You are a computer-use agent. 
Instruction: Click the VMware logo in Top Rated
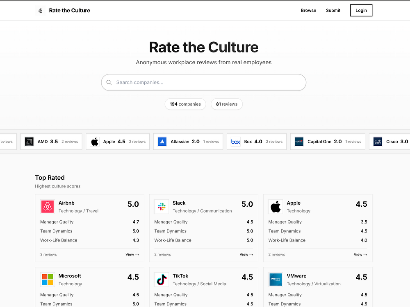[x=276, y=280]
